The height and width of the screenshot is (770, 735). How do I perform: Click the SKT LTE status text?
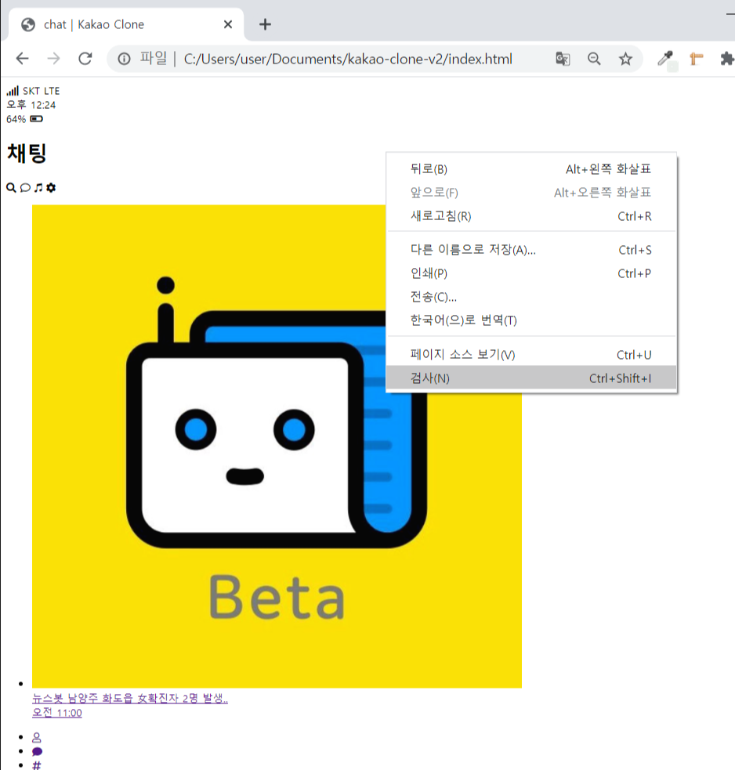pyautogui.click(x=42, y=91)
